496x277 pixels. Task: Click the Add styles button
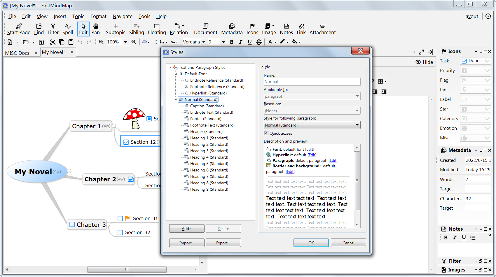coord(187,229)
